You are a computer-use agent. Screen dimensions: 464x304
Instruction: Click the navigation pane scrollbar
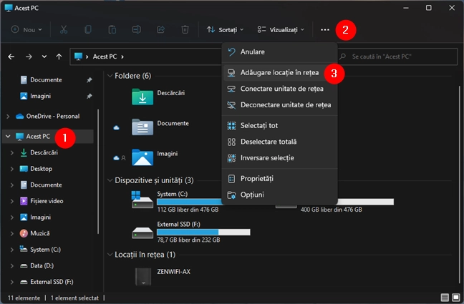pos(98,172)
